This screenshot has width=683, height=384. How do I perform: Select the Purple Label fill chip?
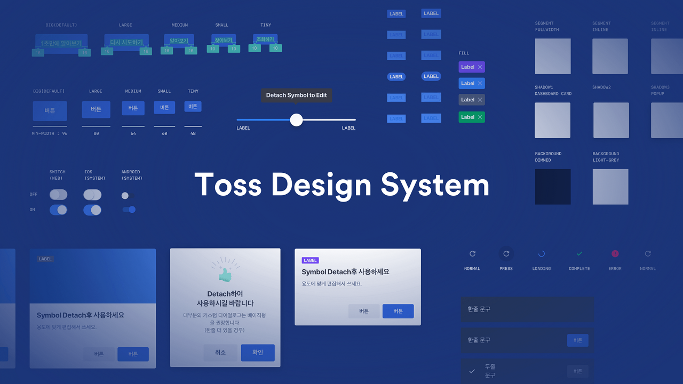tap(472, 67)
